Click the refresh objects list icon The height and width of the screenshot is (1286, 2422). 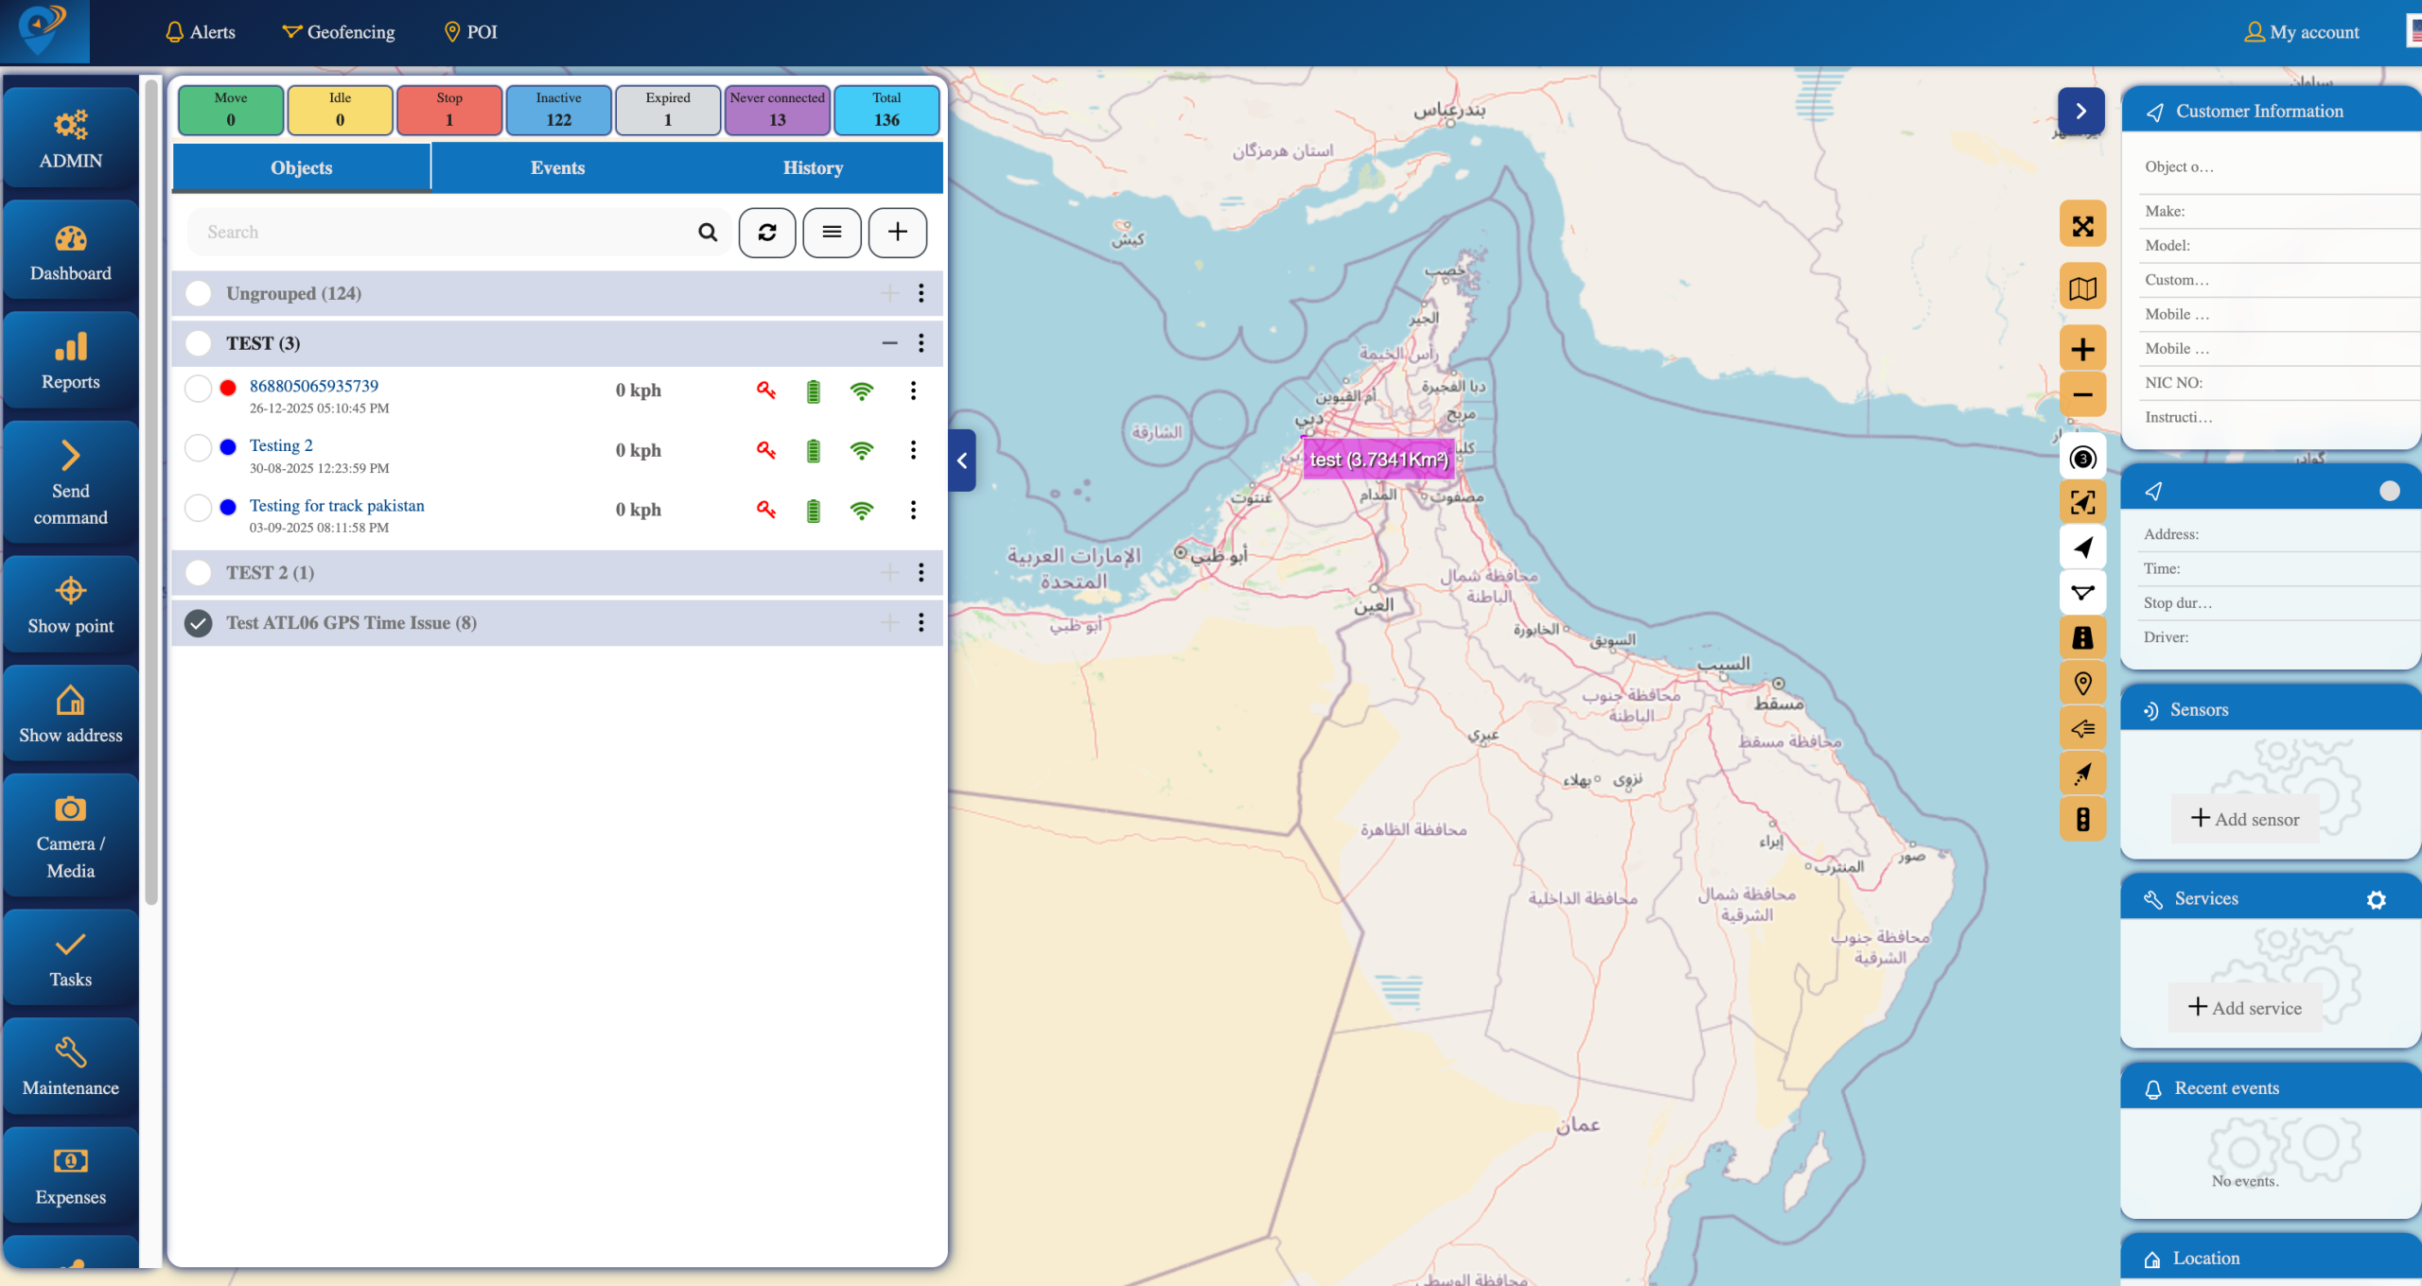click(x=766, y=233)
